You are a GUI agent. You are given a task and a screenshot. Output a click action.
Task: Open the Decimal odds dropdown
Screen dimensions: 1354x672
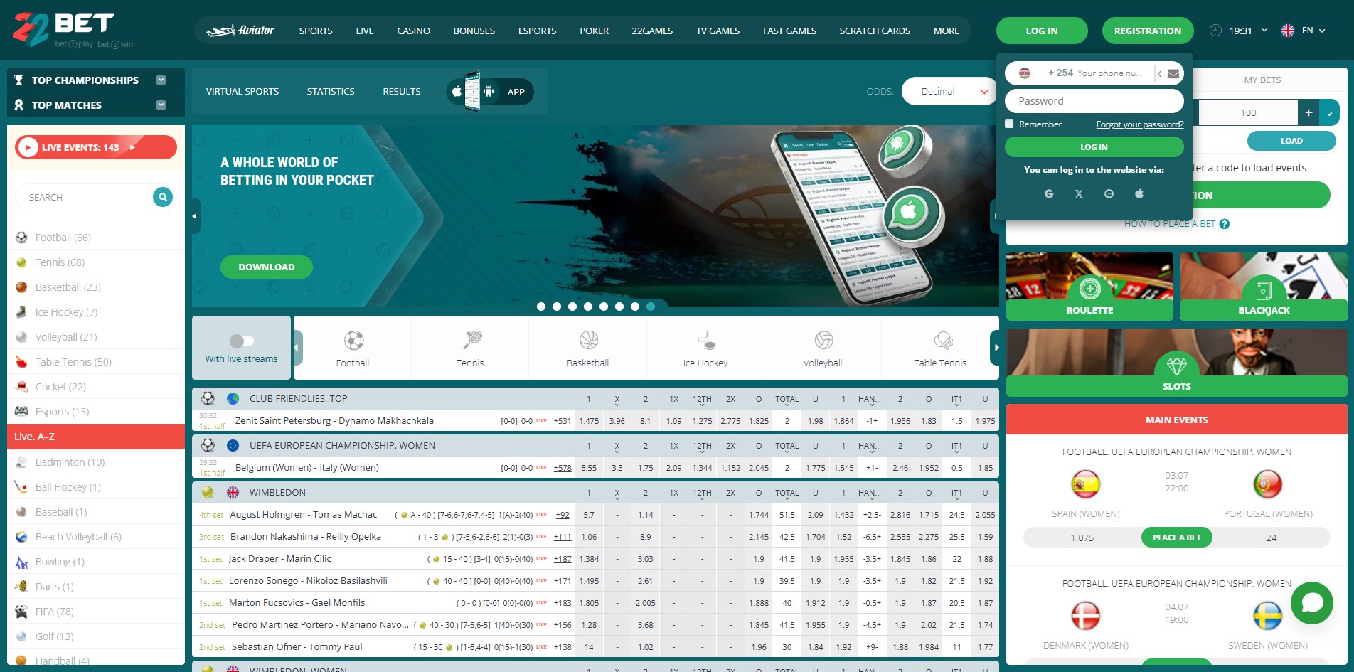pyautogui.click(x=948, y=91)
